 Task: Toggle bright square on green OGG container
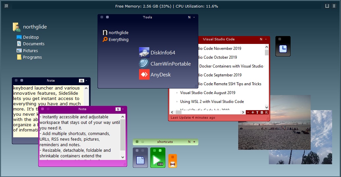[160, 150]
